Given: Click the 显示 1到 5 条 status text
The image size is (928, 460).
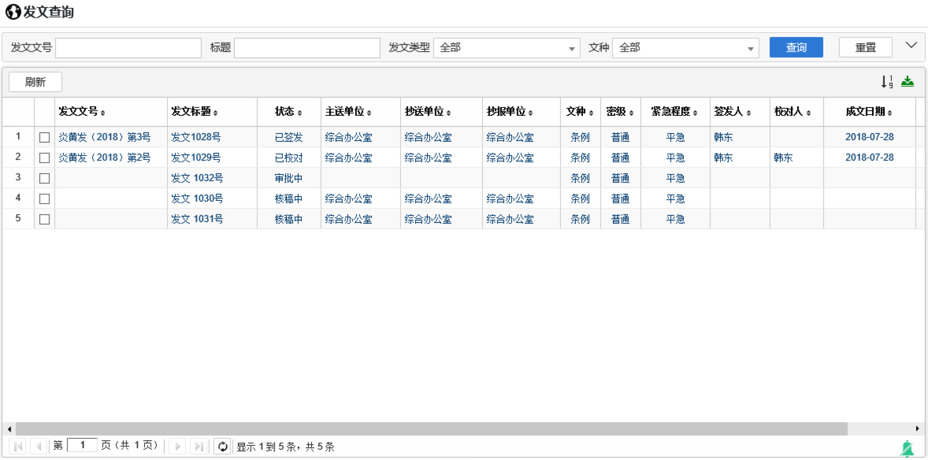Looking at the screenshot, I should 285,447.
